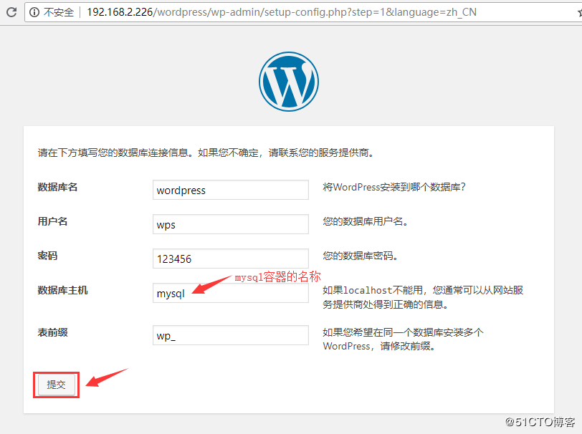Edit the username field containing 'wps'
The height and width of the screenshot is (434, 582).
pos(231,224)
